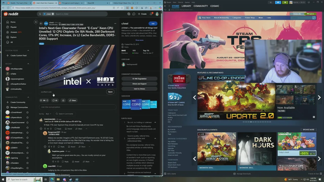The image size is (324, 182).
Task: Open Dark Hours midweek deal card
Action: (257, 151)
